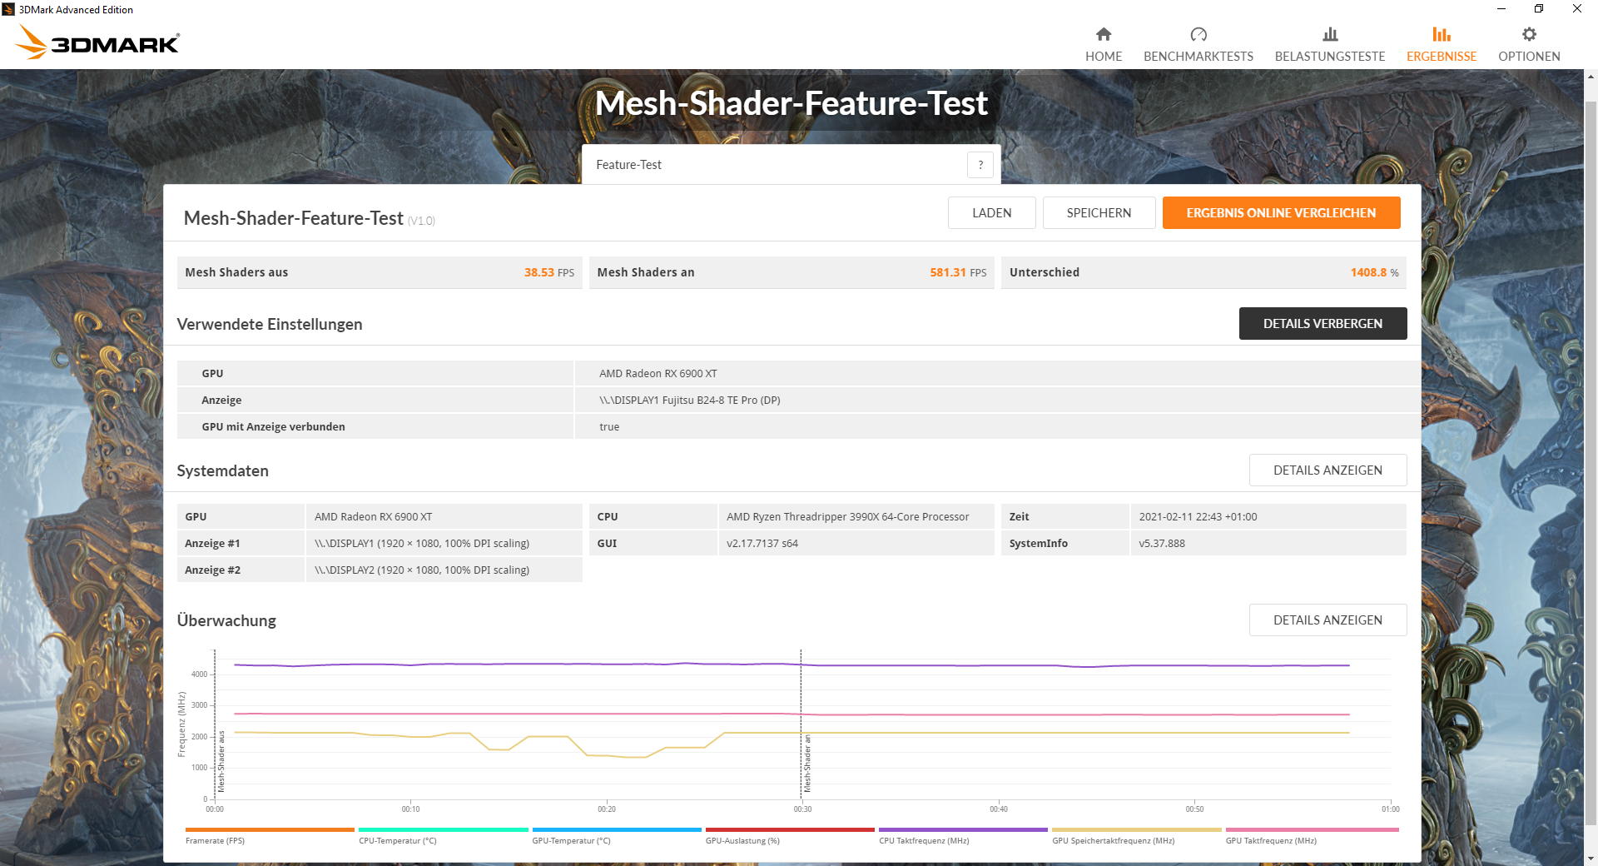Click Anzeige #1 DISPLAY1 resolution value
This screenshot has width=1598, height=866.
pos(421,544)
